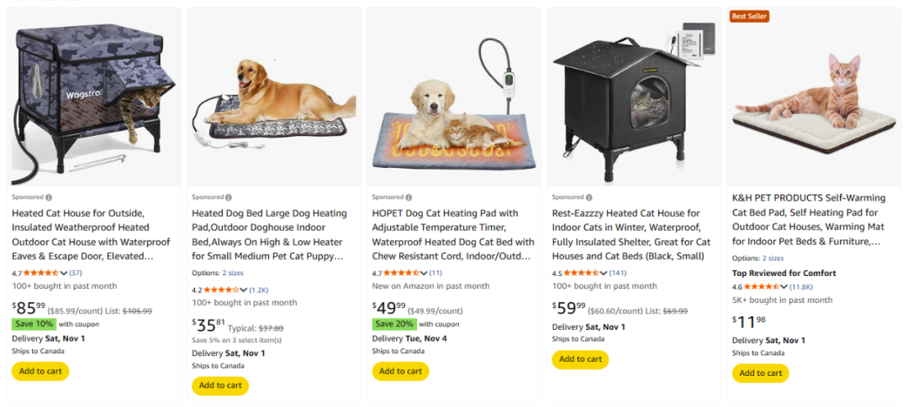View the 11.8K reviews link

point(800,287)
